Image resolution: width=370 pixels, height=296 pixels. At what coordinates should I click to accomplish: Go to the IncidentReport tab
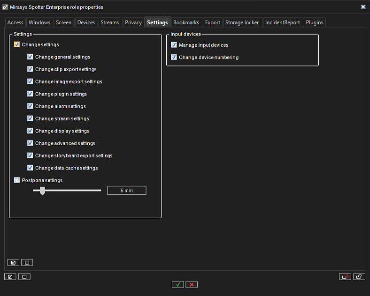click(x=282, y=22)
